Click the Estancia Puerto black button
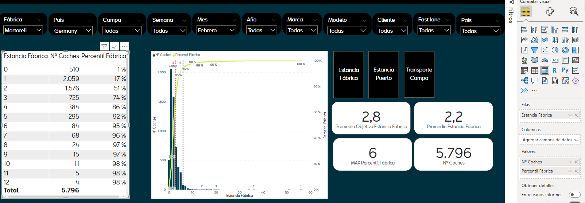Image resolution: width=585 pixels, height=203 pixels. tap(384, 74)
